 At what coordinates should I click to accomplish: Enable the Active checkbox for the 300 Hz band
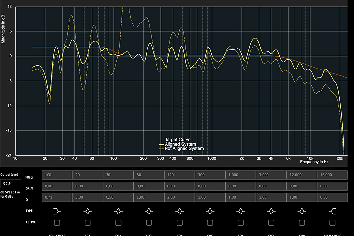[210, 223]
